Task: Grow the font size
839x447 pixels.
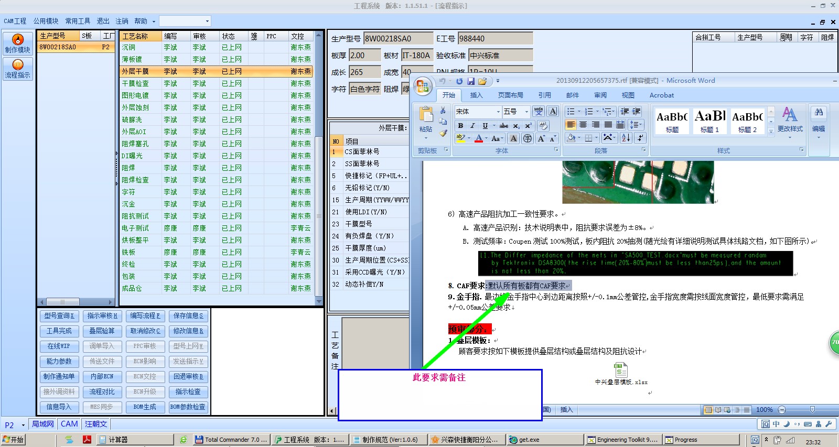Action: (x=541, y=138)
